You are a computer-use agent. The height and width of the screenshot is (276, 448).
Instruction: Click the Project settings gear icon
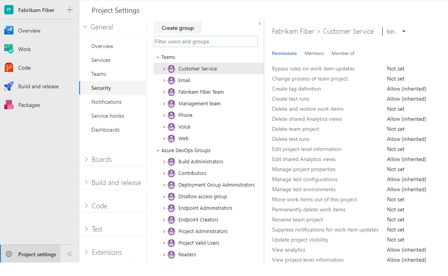[x=9, y=254]
